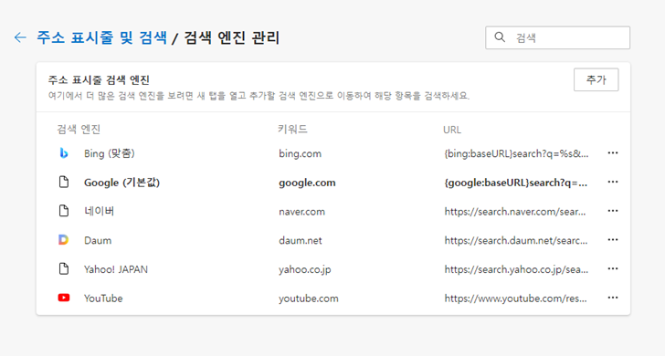Click the 주소 표시줄 검색 엔진 heading
The height and width of the screenshot is (356, 665).
pyautogui.click(x=99, y=79)
